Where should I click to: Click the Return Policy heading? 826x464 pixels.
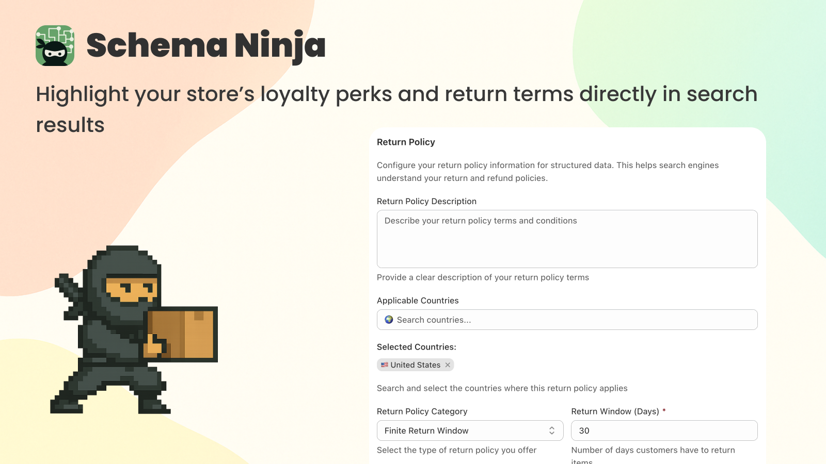(x=406, y=142)
